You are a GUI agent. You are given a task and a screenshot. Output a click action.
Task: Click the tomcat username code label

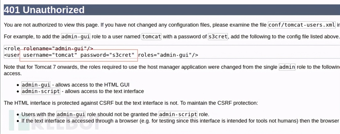152,36
